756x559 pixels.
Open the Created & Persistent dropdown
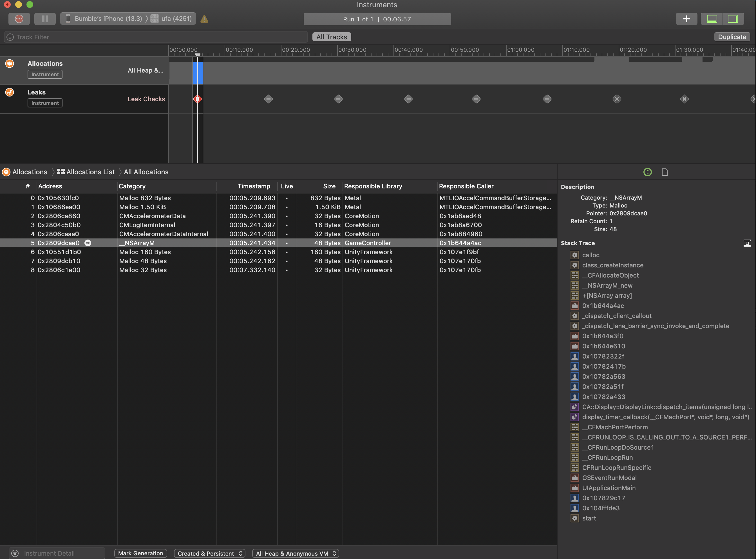click(209, 553)
